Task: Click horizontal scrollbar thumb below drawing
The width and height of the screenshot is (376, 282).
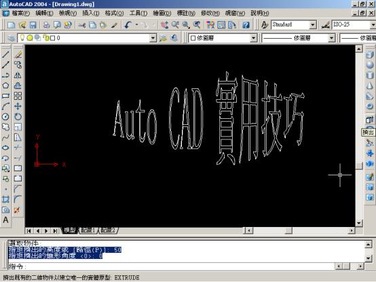Action: pos(288,230)
